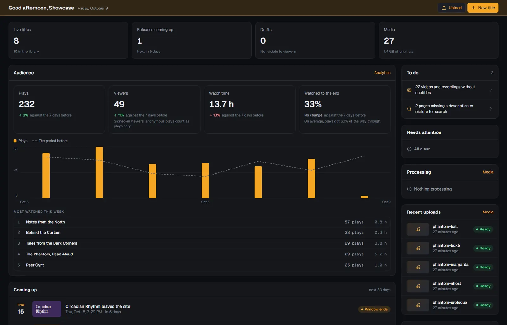Open phantom-ghost audio thumbnail
Screen dimensions: 507x325
pyautogui.click(x=418, y=286)
